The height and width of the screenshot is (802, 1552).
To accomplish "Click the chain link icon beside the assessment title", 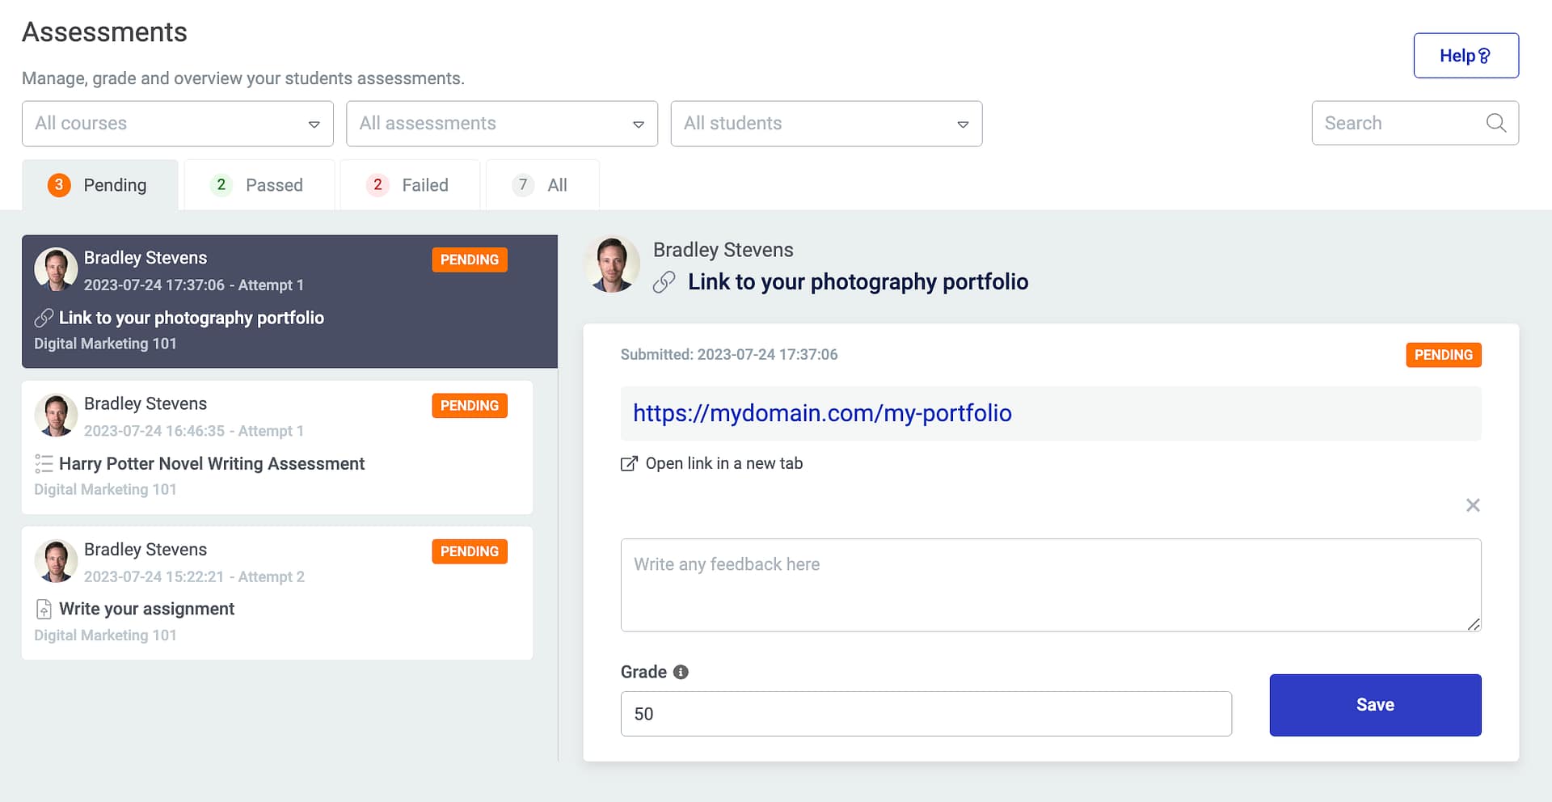I will click(x=664, y=282).
